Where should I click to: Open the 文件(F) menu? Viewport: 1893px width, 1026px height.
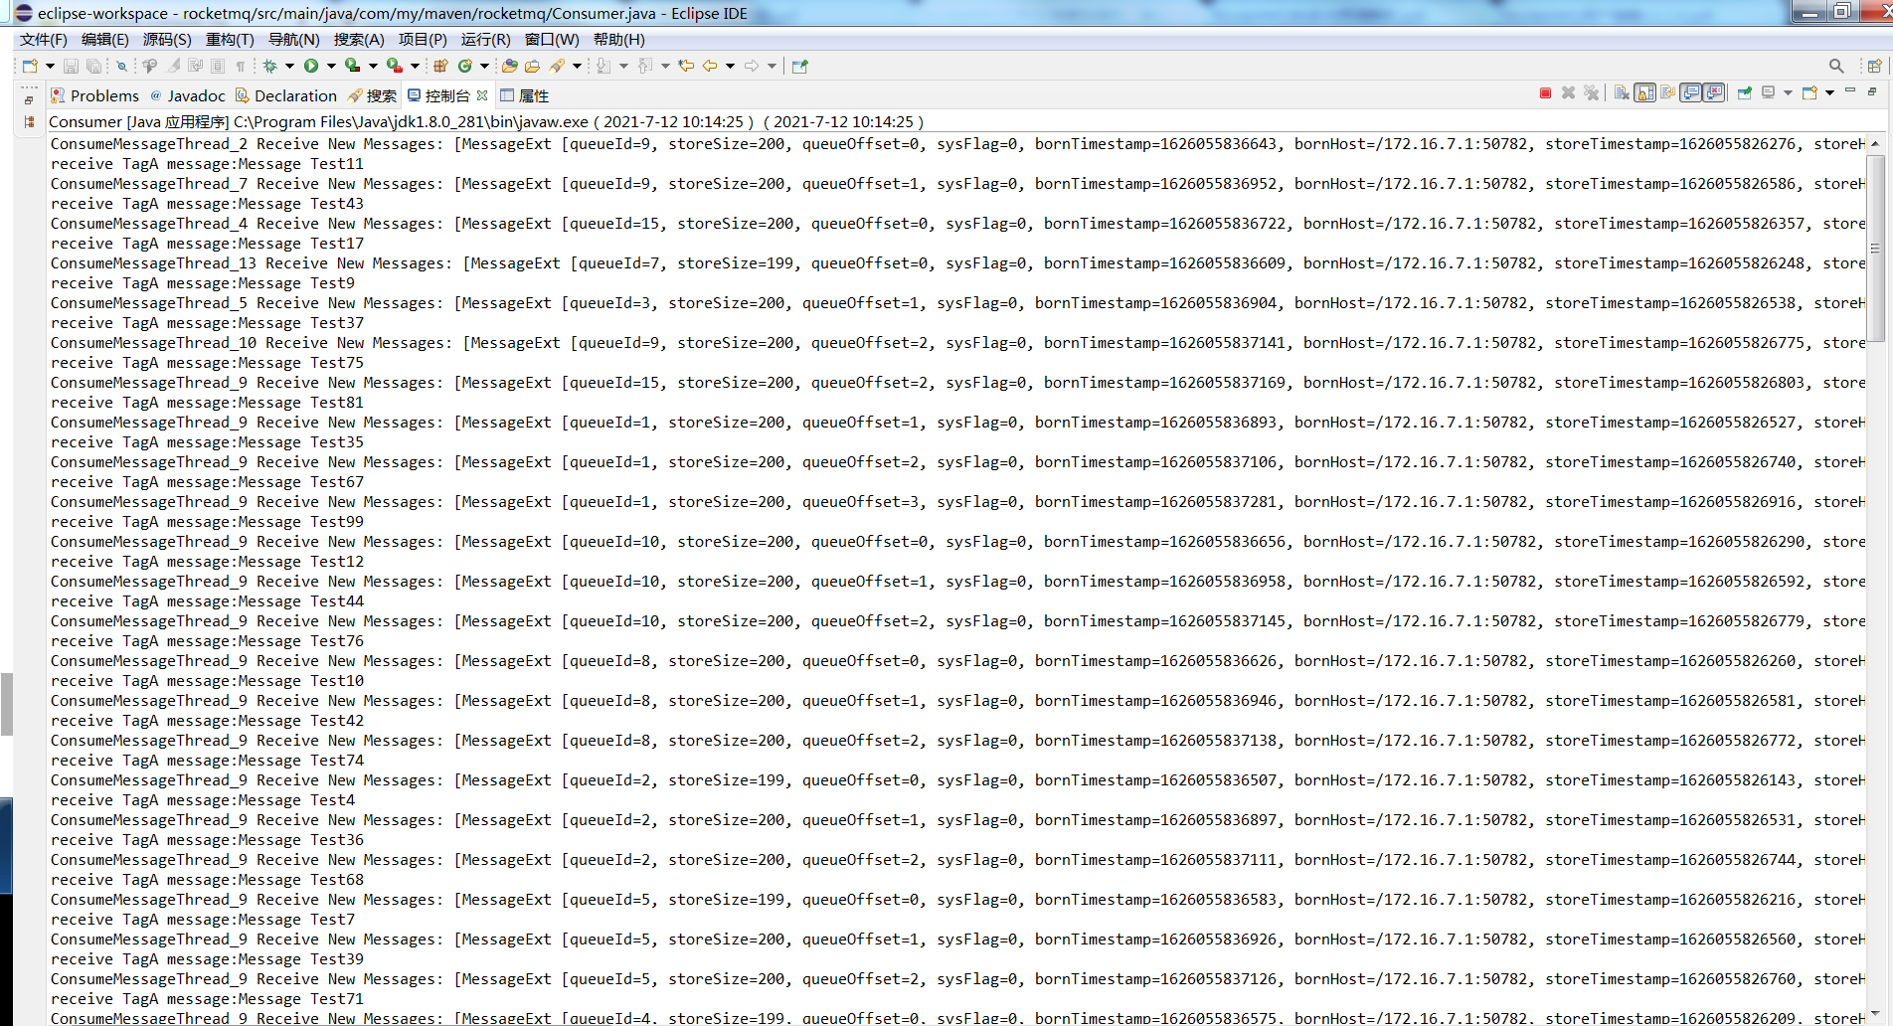(43, 39)
